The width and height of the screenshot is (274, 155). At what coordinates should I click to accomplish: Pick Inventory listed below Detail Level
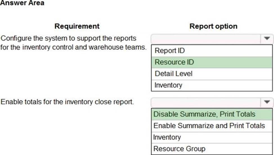click(168, 85)
